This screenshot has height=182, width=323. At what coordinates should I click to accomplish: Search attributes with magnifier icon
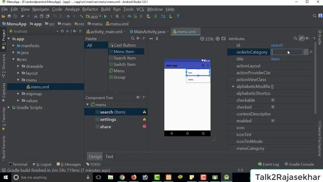coord(295,38)
